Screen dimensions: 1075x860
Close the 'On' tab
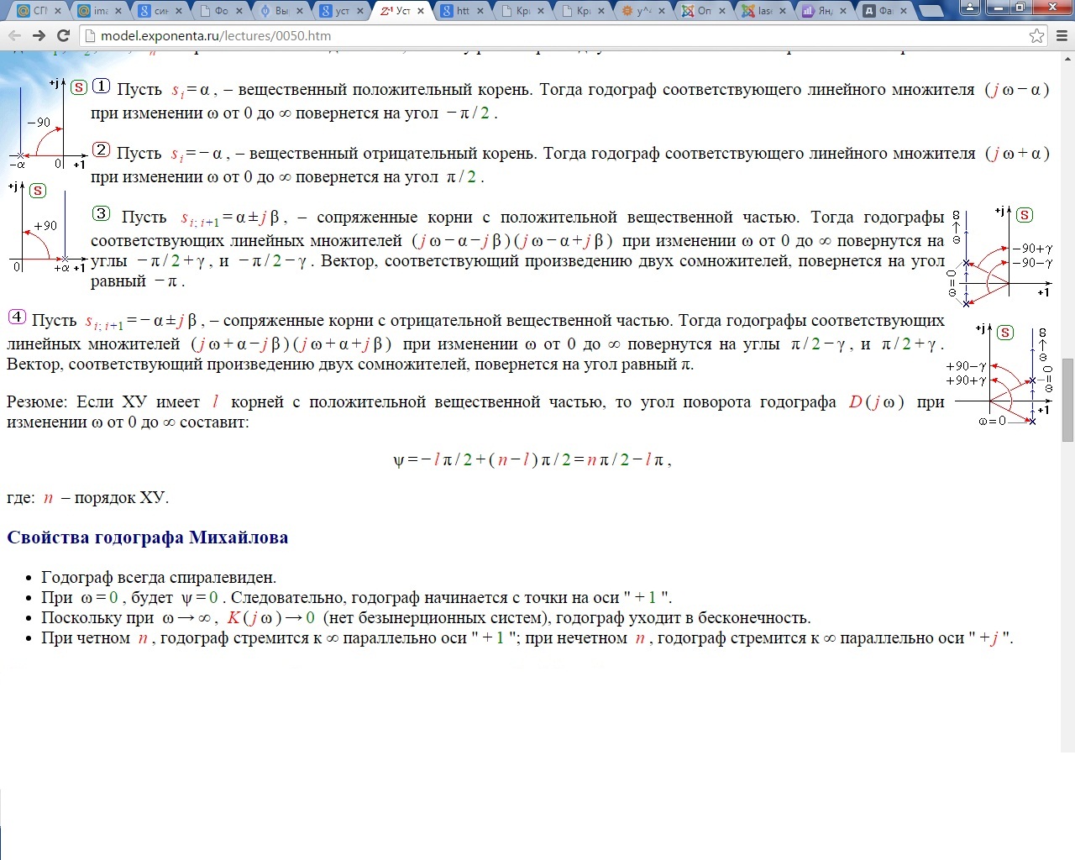(723, 11)
